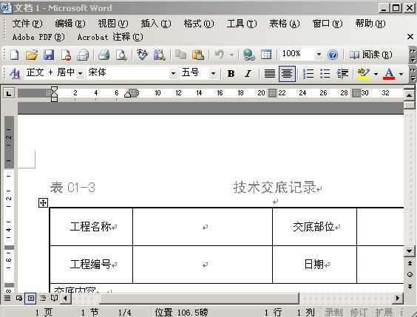Click the E-mail envelope toolbar icon
This screenshot has width=417, height=317.
click(83, 55)
